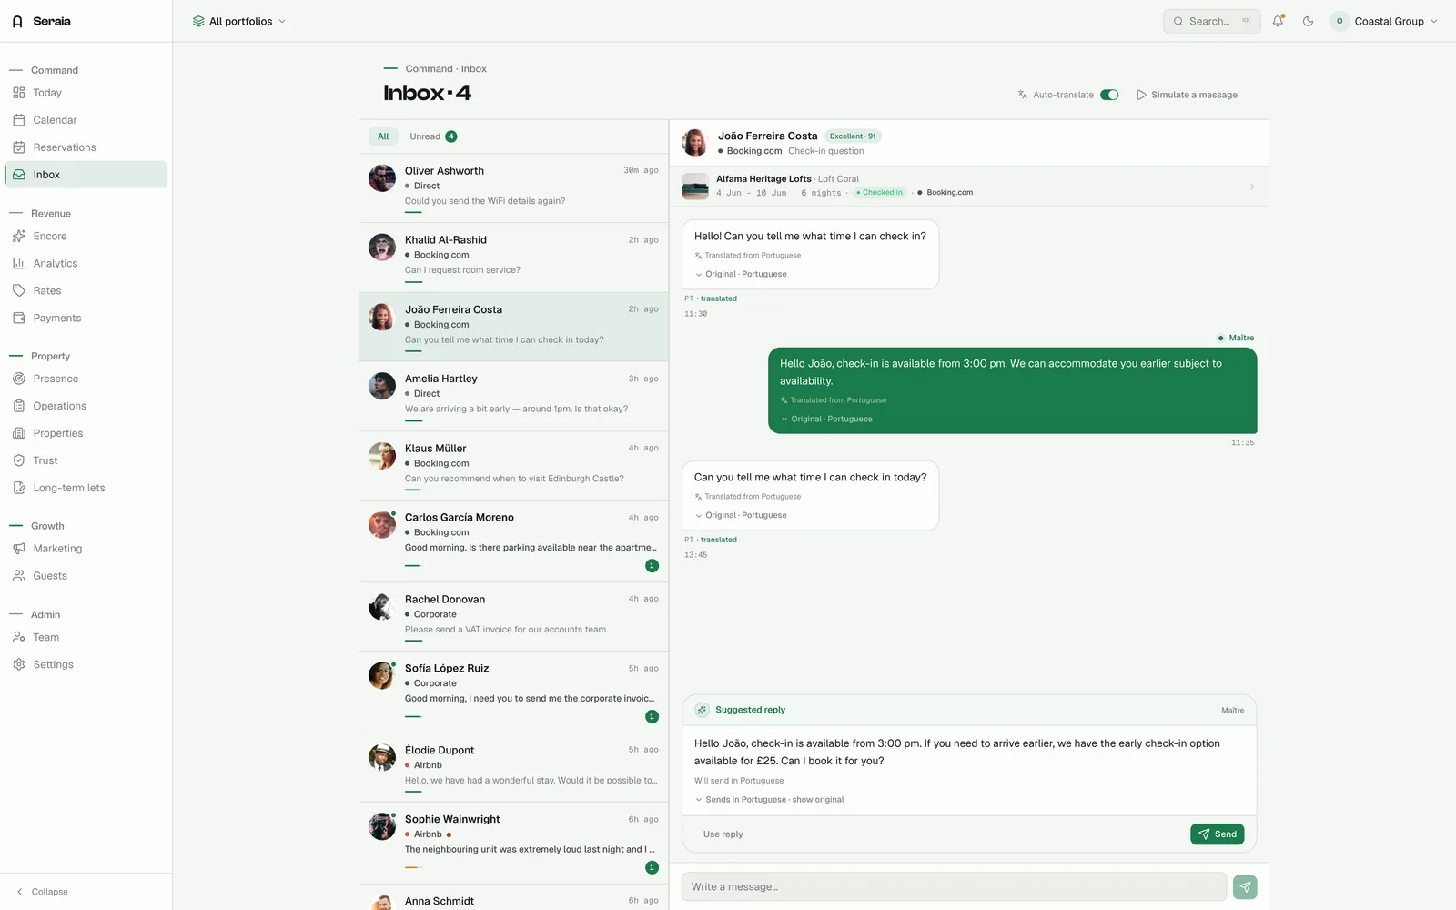This screenshot has width=1456, height=910.
Task: Expand Original Portuguese under 13:45 message
Action: tap(741, 515)
